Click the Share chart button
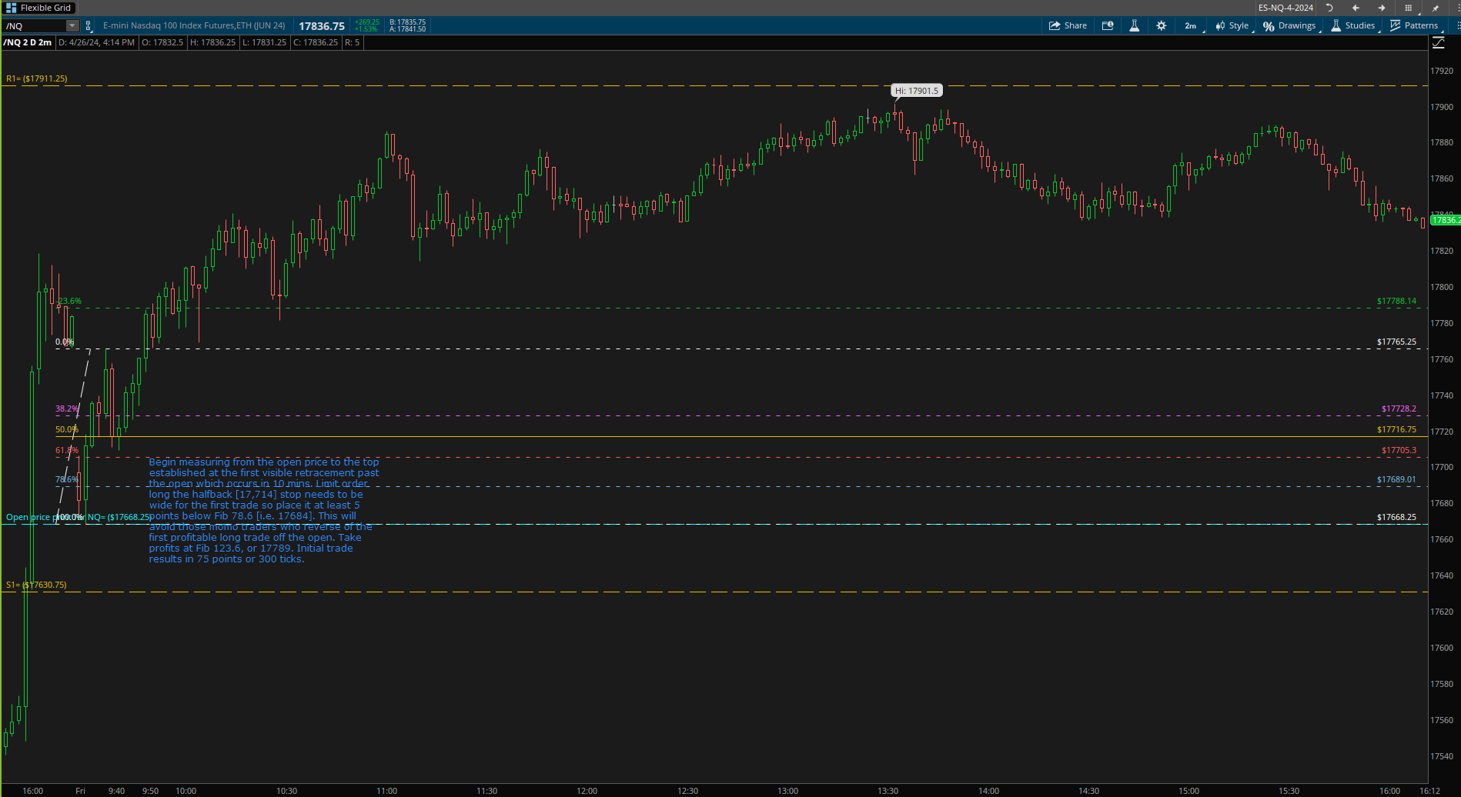The width and height of the screenshot is (1461, 797). (x=1068, y=25)
